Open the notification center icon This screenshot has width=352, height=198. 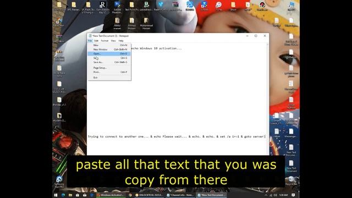coord(293,195)
